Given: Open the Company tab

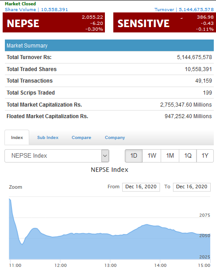Looking at the screenshot, I should [x=115, y=138].
